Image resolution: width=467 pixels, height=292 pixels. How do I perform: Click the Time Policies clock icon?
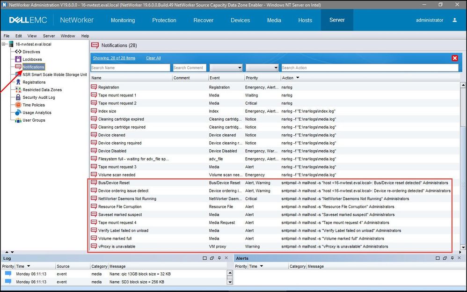[18, 105]
